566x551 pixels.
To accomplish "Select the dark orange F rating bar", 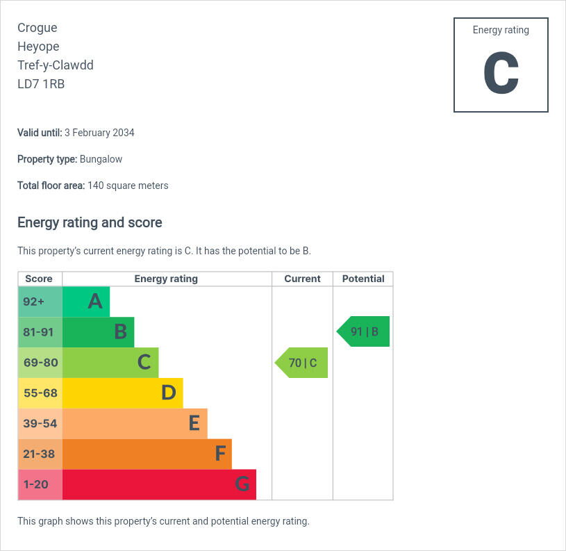I will [x=147, y=454].
